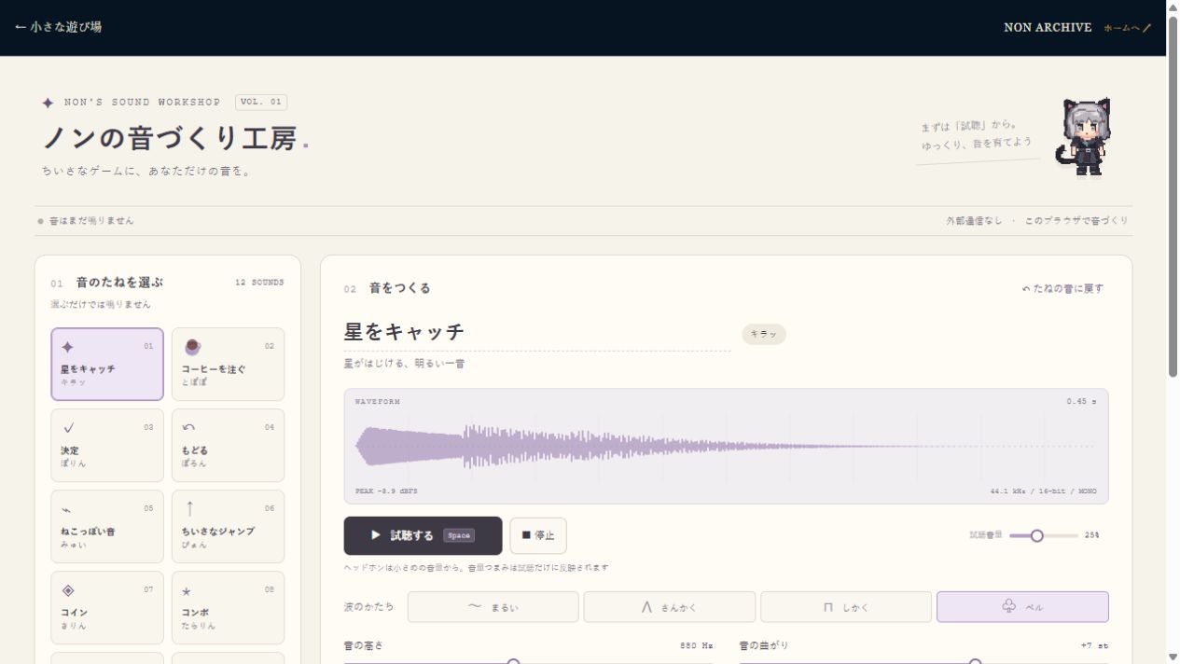Choose the ベル bell waveform shape
The image size is (1180, 664).
1022,607
